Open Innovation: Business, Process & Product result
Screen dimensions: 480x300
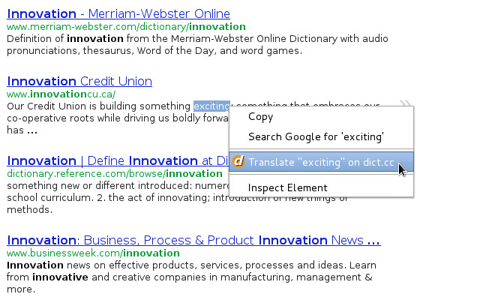point(193,240)
